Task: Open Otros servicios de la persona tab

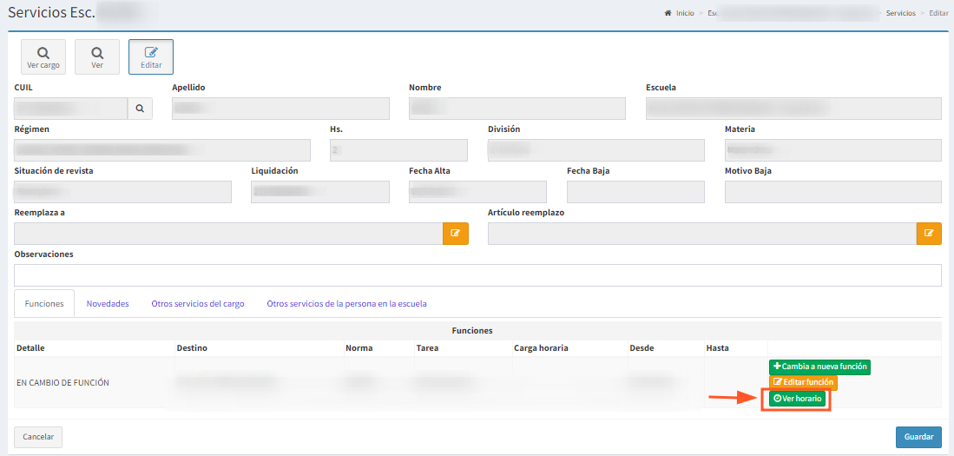Action: (347, 303)
